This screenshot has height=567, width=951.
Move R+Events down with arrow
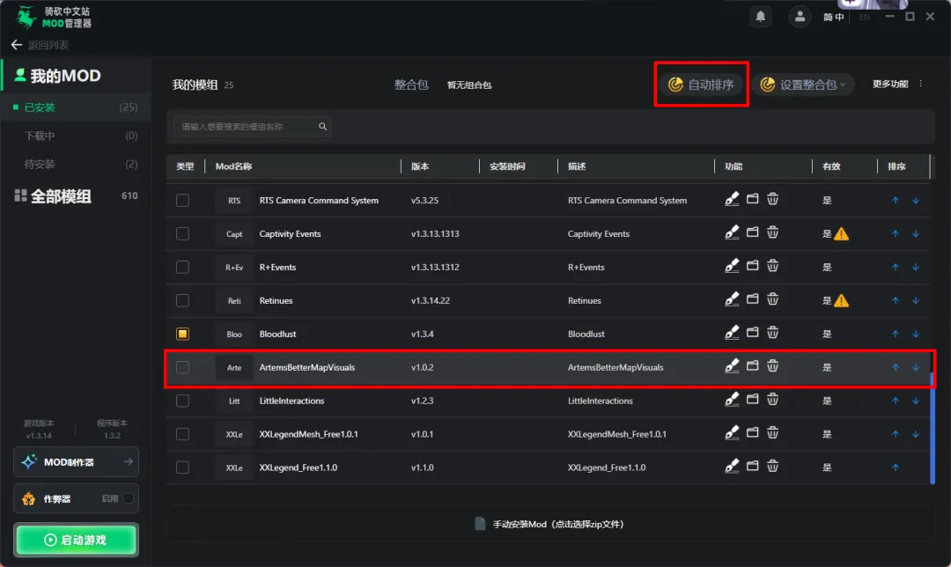pos(916,268)
